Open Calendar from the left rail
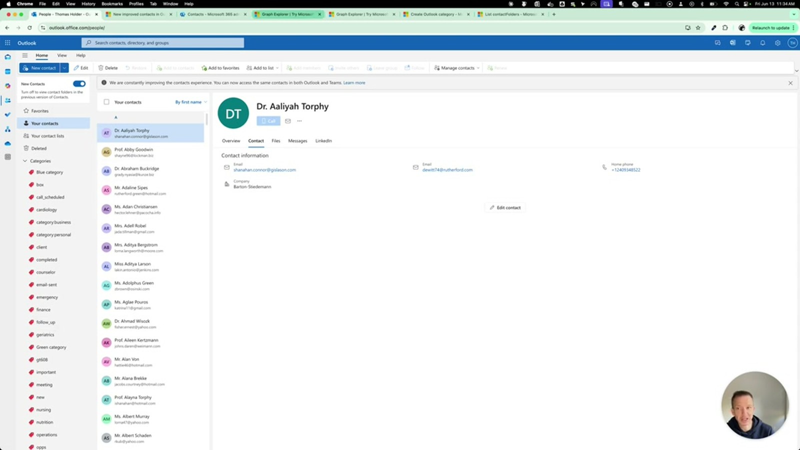The width and height of the screenshot is (800, 450). tap(7, 71)
